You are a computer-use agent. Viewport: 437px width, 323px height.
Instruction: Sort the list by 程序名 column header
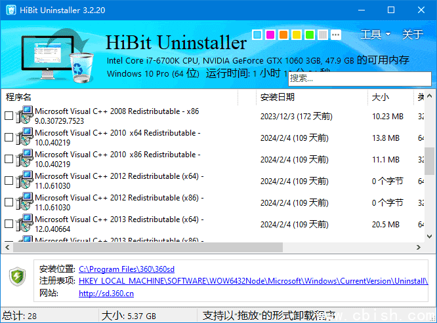coord(18,98)
